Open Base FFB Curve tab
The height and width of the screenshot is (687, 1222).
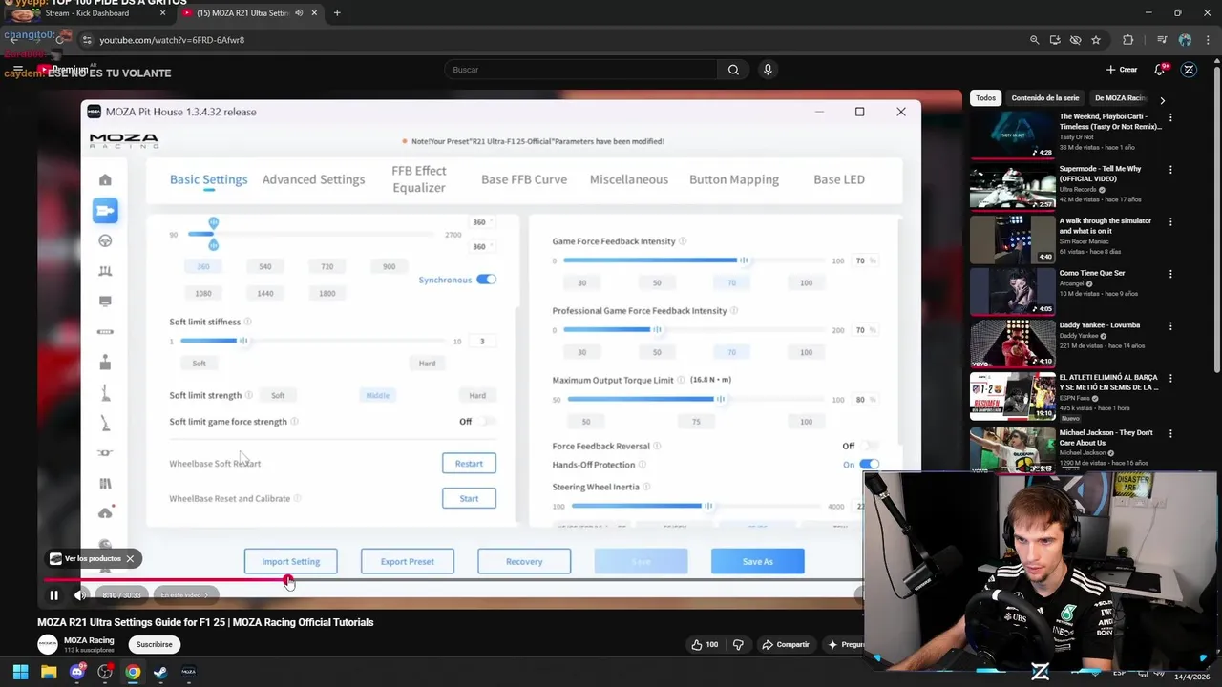pos(524,179)
